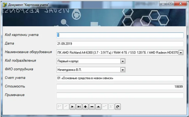The width and height of the screenshot is (189, 117).
Task: Post the edit with the checkmark button
Action: 105,107
